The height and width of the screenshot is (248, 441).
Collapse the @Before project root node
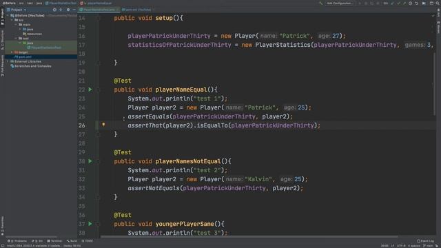(x=8, y=15)
